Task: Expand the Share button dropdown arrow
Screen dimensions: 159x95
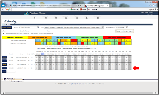Action: [90, 10]
